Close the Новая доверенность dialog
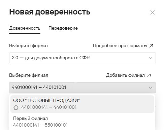Screen dimensions: 164x130 (153, 12)
